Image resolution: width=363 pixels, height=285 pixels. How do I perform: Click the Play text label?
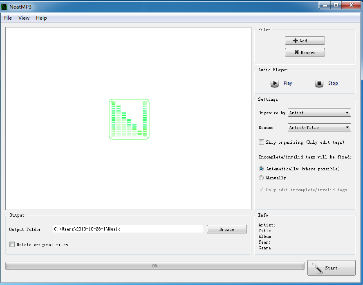click(x=288, y=83)
